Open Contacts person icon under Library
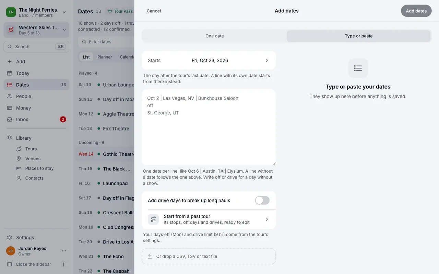The image size is (439, 274). click(19, 178)
